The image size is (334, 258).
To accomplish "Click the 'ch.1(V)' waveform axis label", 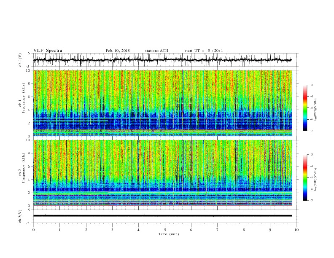I will [20, 60].
